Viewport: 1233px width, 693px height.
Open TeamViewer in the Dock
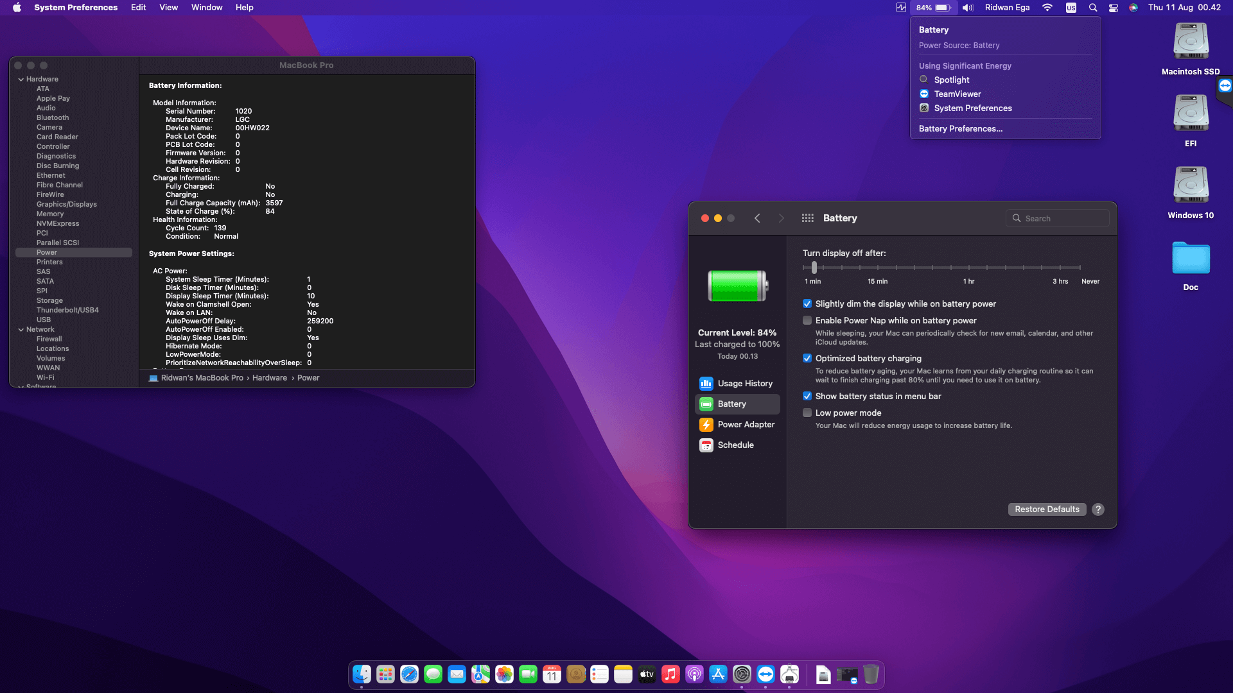(765, 674)
